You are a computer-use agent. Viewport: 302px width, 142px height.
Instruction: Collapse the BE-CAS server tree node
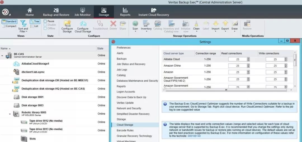pyautogui.click(x=2, y=56)
